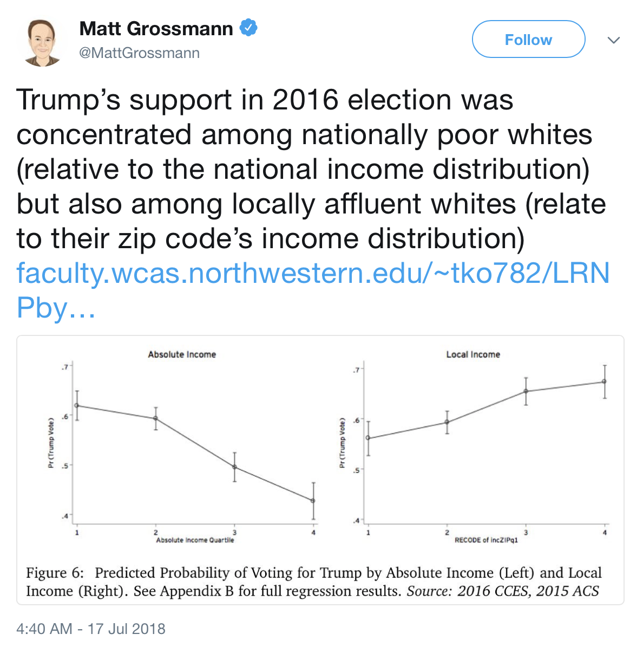Click the Figure 6 caption text

click(314, 581)
